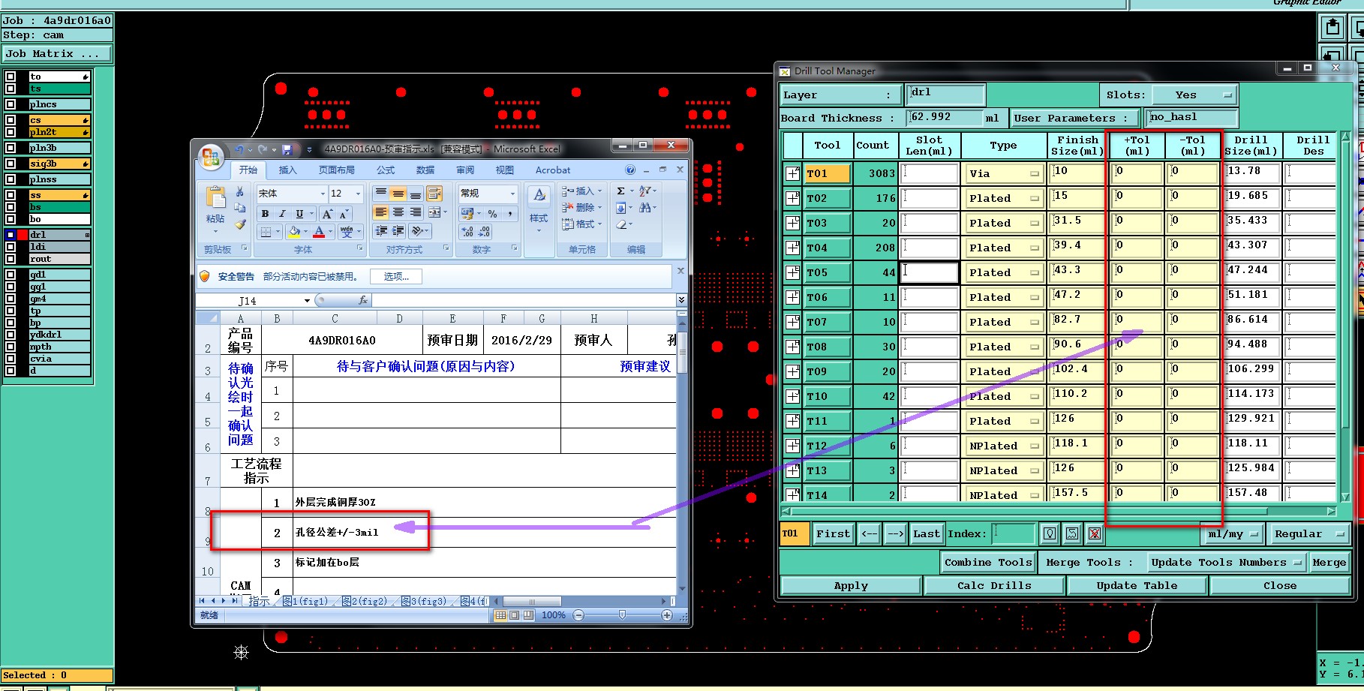This screenshot has width=1364, height=691.
Task: Toggle the checkbox for layer 'ydkdr1'
Action: pos(11,335)
